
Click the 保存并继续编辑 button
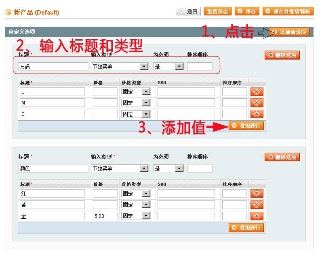(x=288, y=11)
